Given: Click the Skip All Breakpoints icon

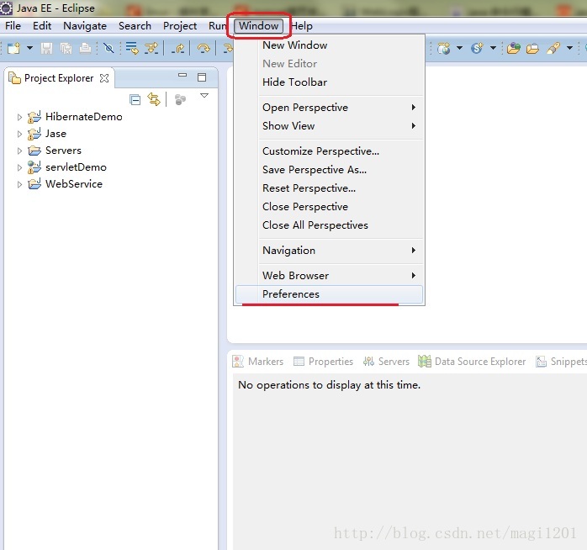Looking at the screenshot, I should tap(108, 48).
